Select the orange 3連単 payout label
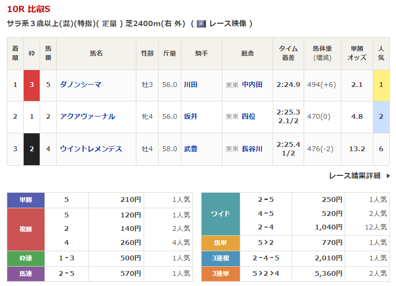Image resolution: width=396 pixels, height=286 pixels. (220, 273)
